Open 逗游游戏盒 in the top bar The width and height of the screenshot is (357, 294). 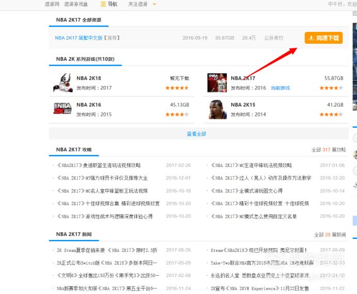coord(76,4)
